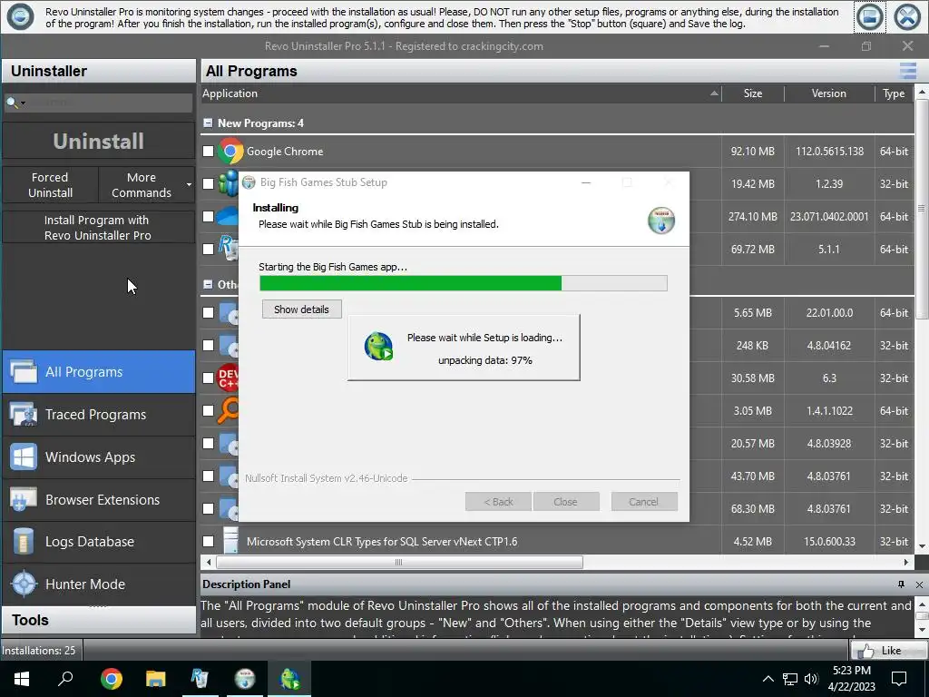
Task: Open the Windows Apps module
Action: pyautogui.click(x=98, y=457)
